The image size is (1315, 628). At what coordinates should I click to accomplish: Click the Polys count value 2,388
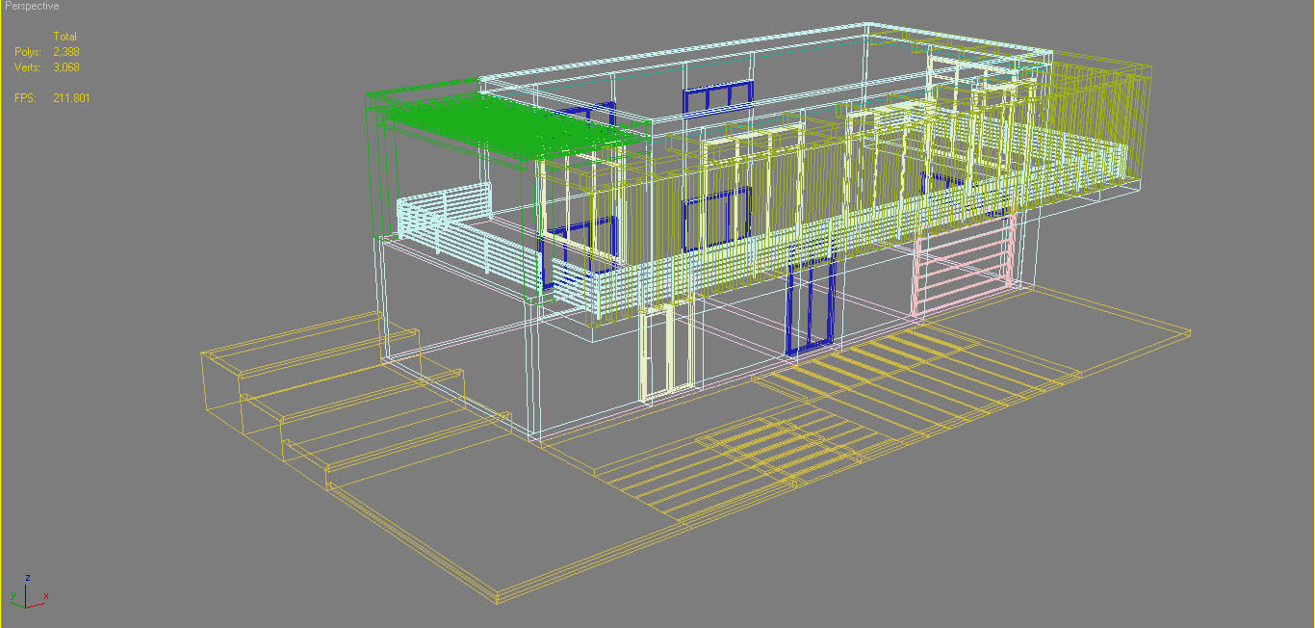tap(66, 52)
